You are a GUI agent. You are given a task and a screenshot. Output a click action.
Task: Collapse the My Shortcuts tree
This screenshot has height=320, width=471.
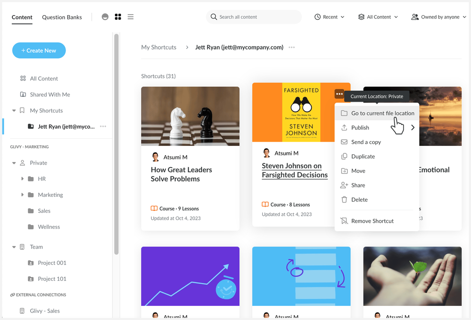point(14,110)
